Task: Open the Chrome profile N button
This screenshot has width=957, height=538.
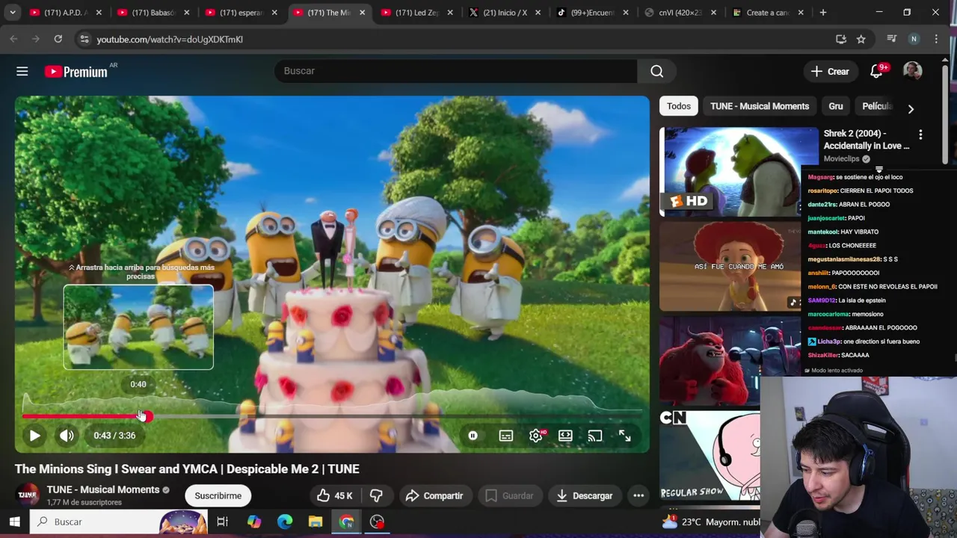Action: tap(914, 39)
